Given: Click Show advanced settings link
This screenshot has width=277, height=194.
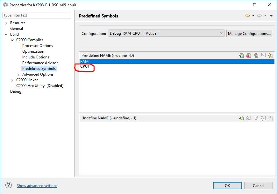Looking at the screenshot, I should pyautogui.click(x=37, y=185).
